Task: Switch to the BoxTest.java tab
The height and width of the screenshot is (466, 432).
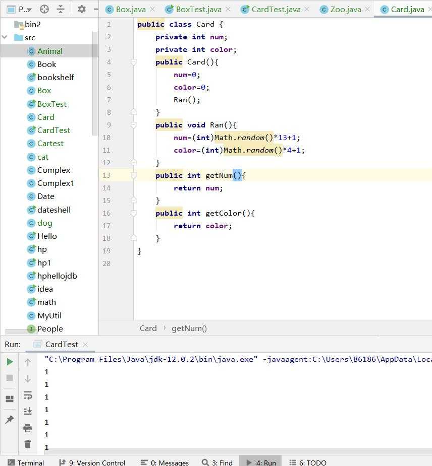Action: [x=198, y=10]
